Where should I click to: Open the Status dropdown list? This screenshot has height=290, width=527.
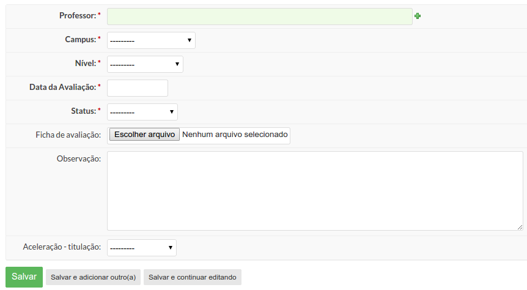pyautogui.click(x=142, y=112)
